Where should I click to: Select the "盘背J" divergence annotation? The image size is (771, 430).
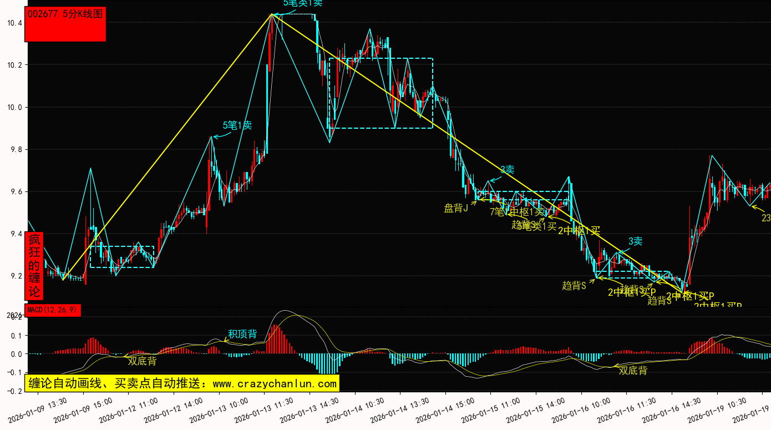coord(456,208)
